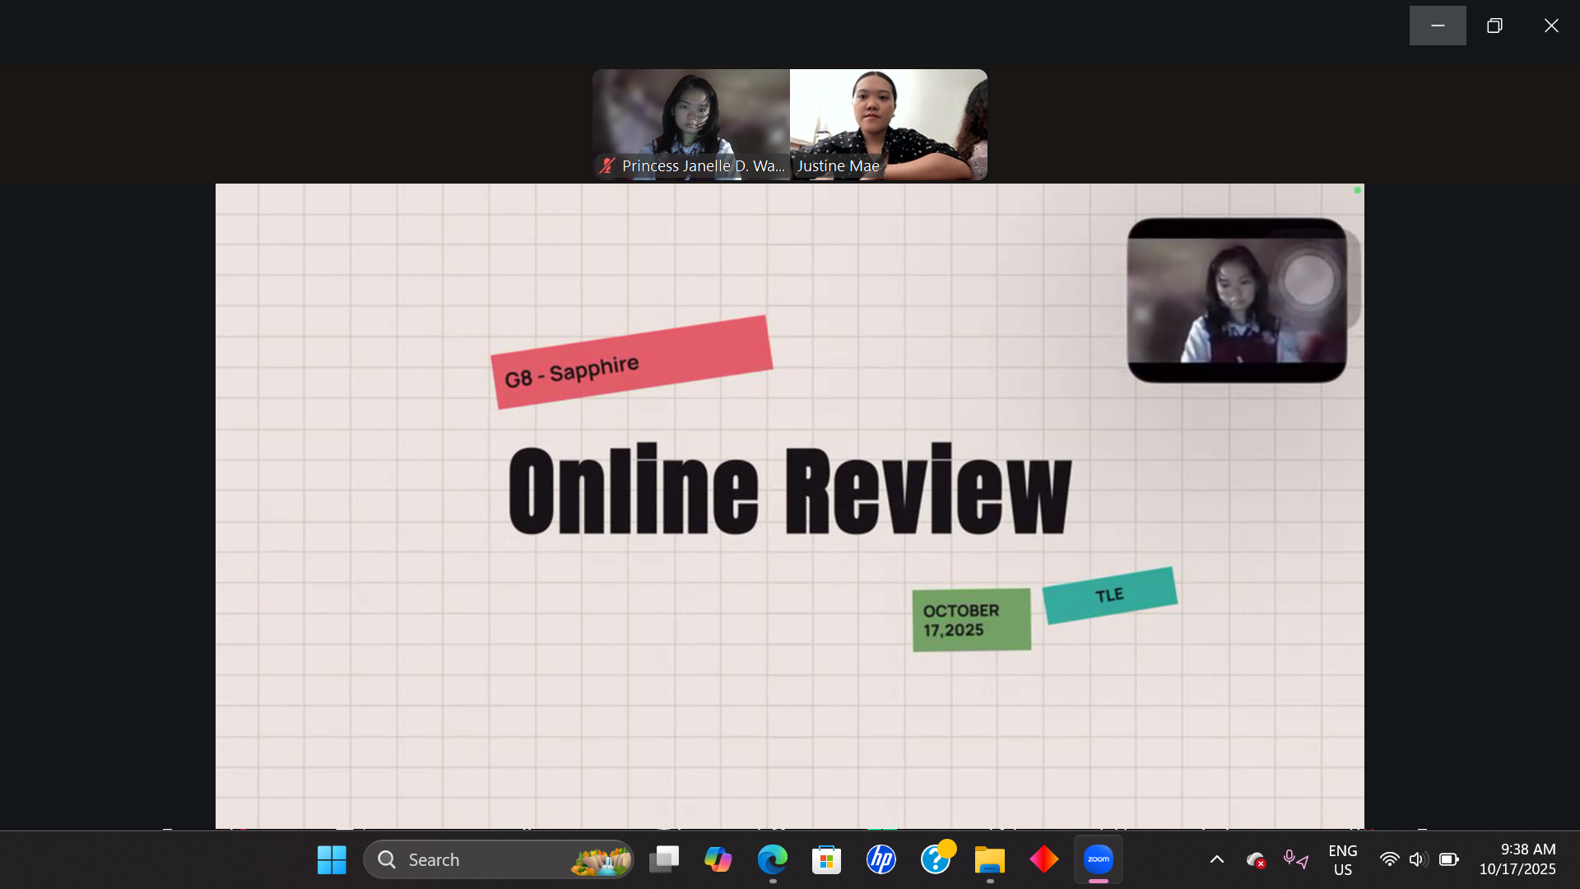Click the muted mic icon on Princess Janelle's tile
The width and height of the screenshot is (1580, 889).
pyautogui.click(x=607, y=165)
